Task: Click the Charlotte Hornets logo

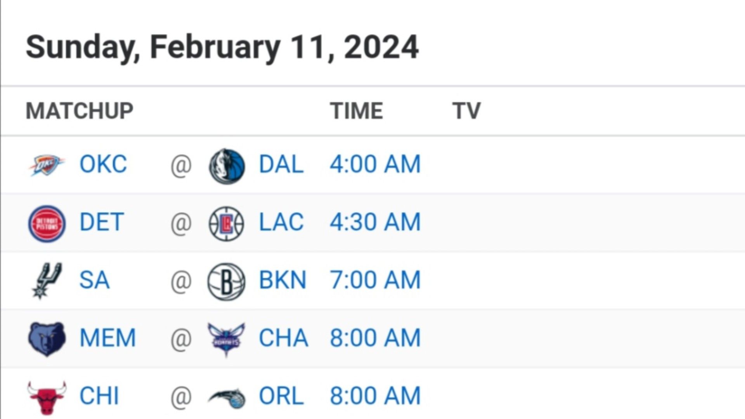Action: [226, 339]
